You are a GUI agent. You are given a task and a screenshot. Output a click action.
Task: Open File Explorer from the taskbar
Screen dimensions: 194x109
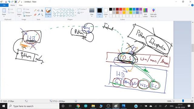pos(93,106)
